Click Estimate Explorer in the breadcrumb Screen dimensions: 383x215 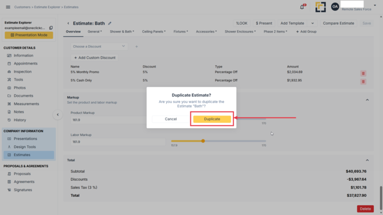tap(47, 7)
